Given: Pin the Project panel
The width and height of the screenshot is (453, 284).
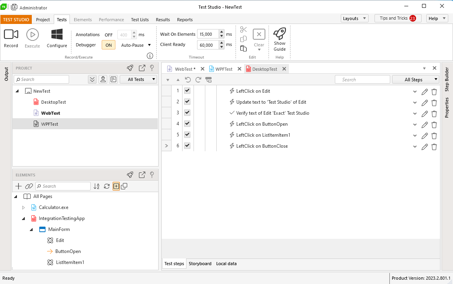Looking at the screenshot, I should pyautogui.click(x=152, y=68).
